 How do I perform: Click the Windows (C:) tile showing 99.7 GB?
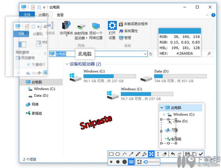click(140, 94)
